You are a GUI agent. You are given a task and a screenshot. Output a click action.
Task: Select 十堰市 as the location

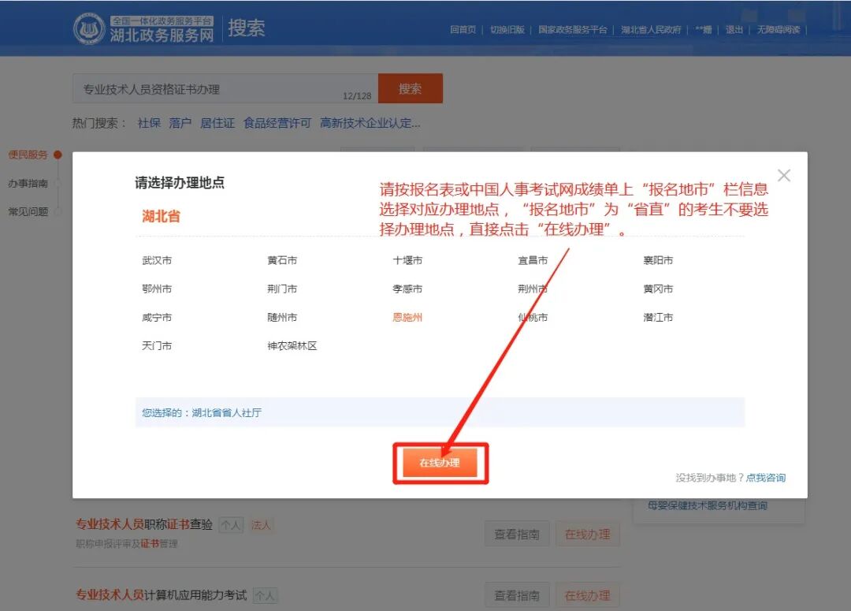tap(407, 261)
